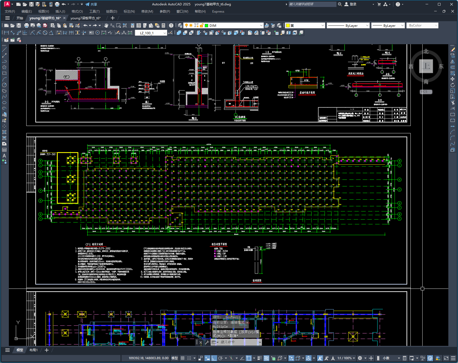Screen dimensions: 458x363
Task: Toggle transparency display in status bar
Action: click(x=266, y=358)
